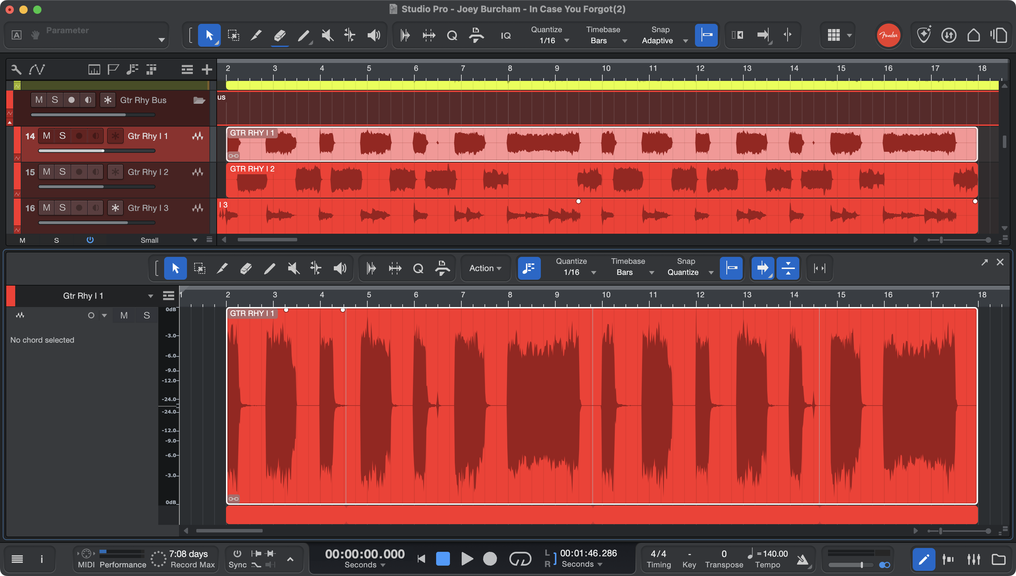The width and height of the screenshot is (1016, 576).
Task: Select the Arrow tool in the main toolbar
Action: tap(209, 36)
